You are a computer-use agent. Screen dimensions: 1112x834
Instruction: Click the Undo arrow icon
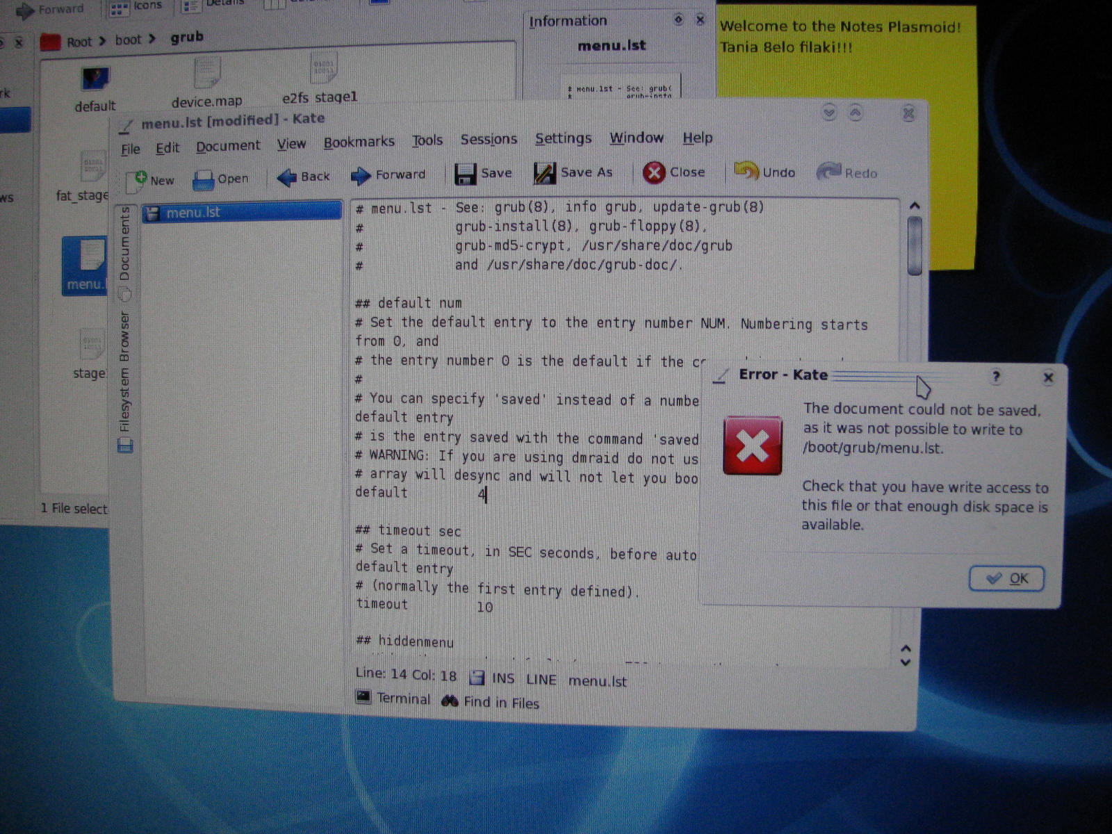(746, 171)
